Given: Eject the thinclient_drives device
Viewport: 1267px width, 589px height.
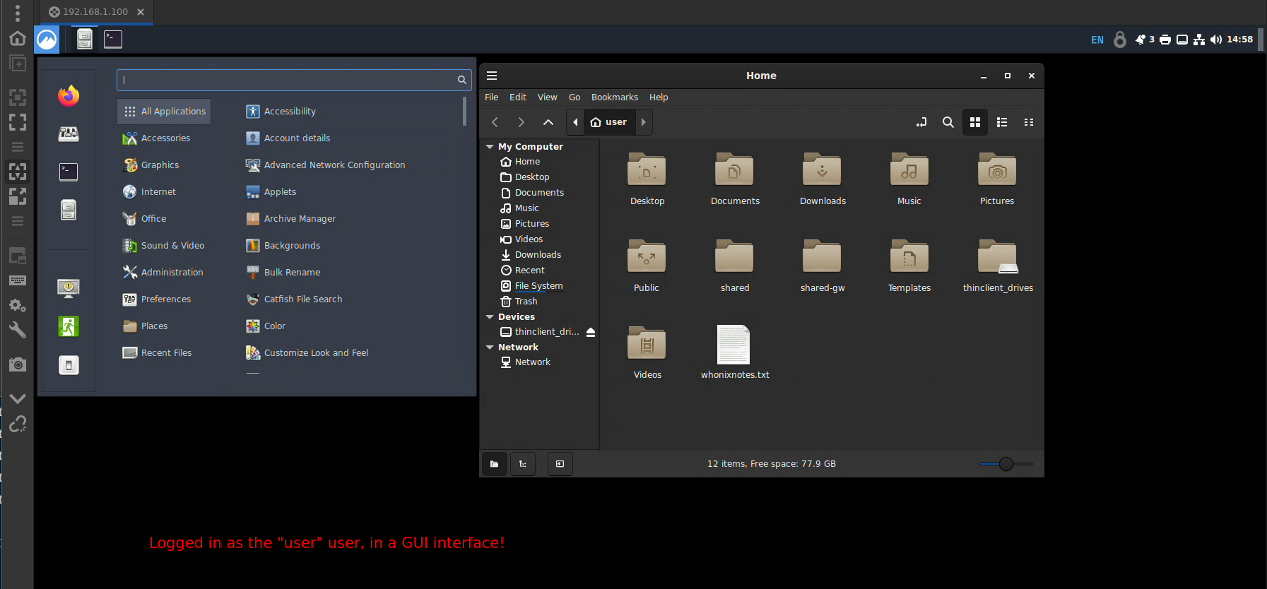Looking at the screenshot, I should 591,332.
